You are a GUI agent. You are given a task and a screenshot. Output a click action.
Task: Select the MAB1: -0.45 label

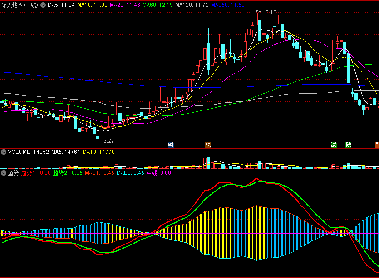coord(99,173)
